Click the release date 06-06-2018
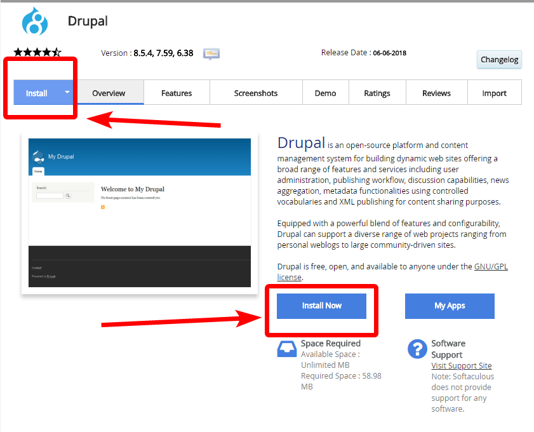Image resolution: width=534 pixels, height=432 pixels. tap(390, 53)
